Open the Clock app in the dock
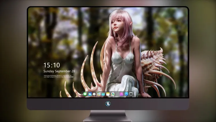 (94, 94)
